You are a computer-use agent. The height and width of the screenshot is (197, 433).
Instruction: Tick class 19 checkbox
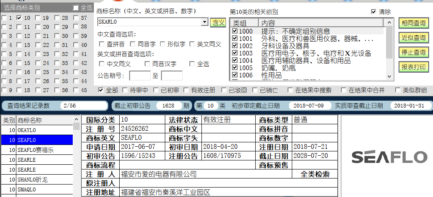click(38, 18)
